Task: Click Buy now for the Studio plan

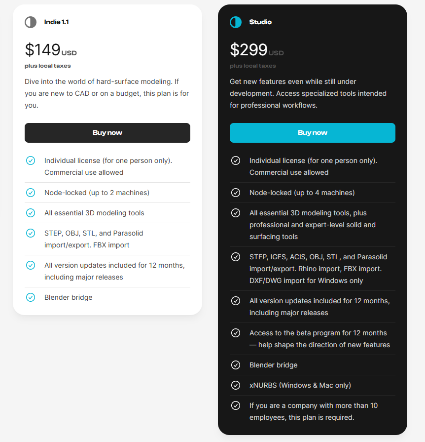Action: tap(313, 133)
